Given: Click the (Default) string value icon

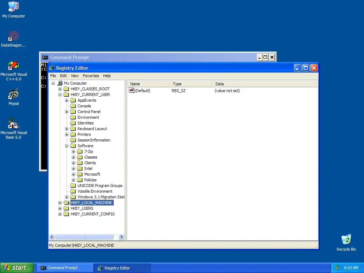Looking at the screenshot, I should click(x=132, y=91).
